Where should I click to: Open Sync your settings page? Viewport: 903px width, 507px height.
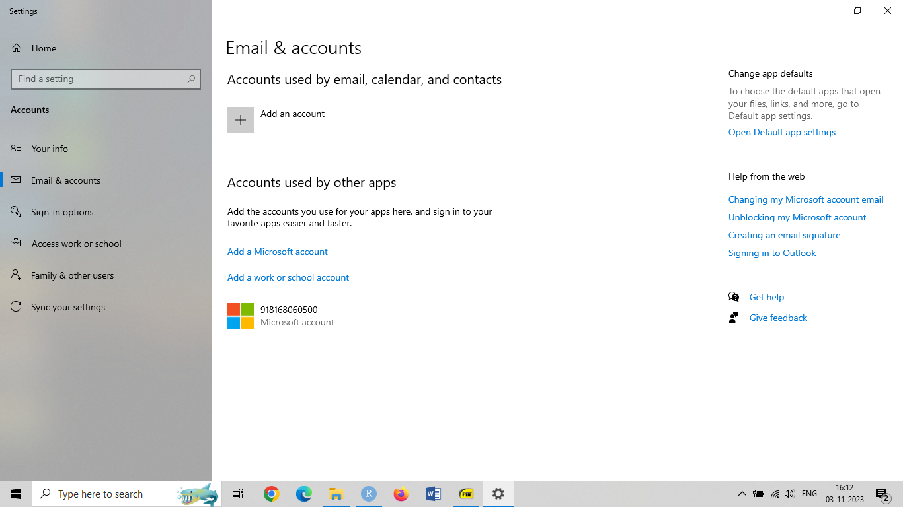pyautogui.click(x=67, y=307)
